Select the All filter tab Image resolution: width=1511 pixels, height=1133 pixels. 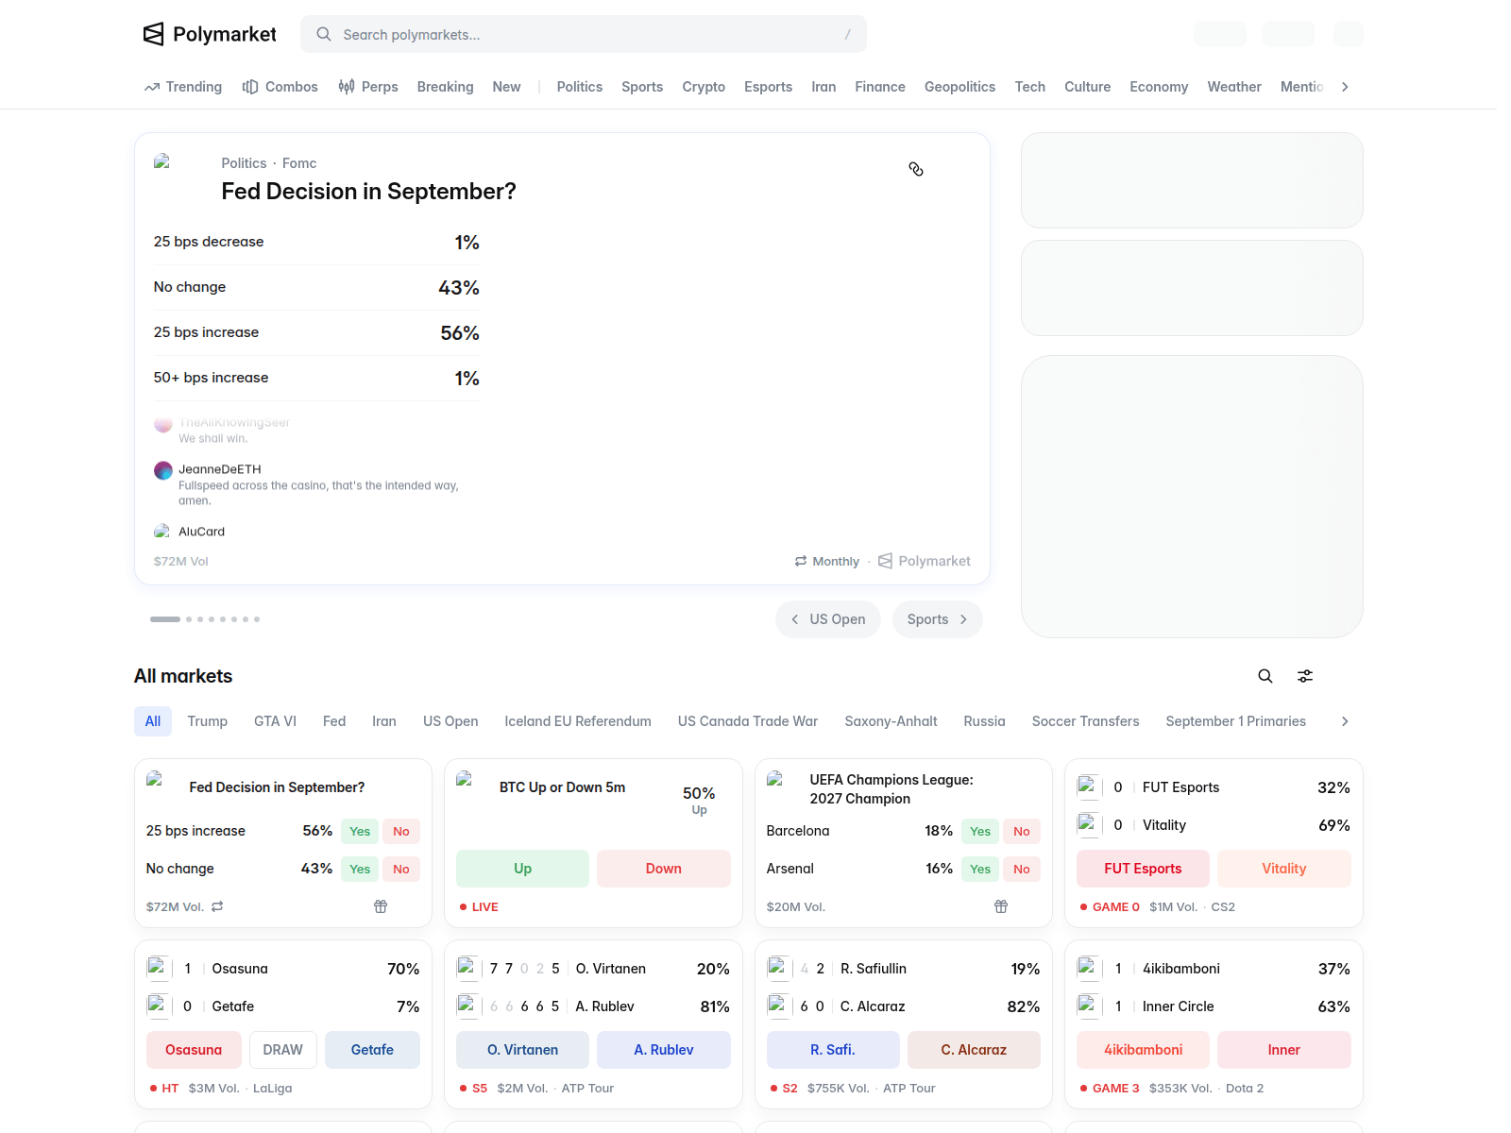153,721
